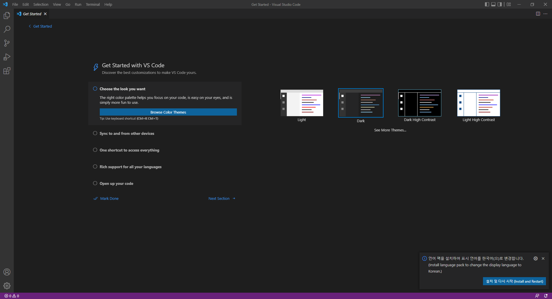Minimize the VS Code window
The image size is (552, 299).
click(519, 4)
